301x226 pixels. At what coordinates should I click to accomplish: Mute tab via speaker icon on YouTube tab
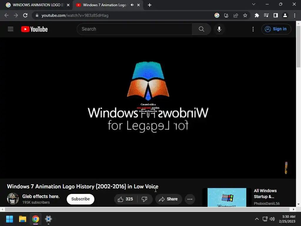click(132, 5)
